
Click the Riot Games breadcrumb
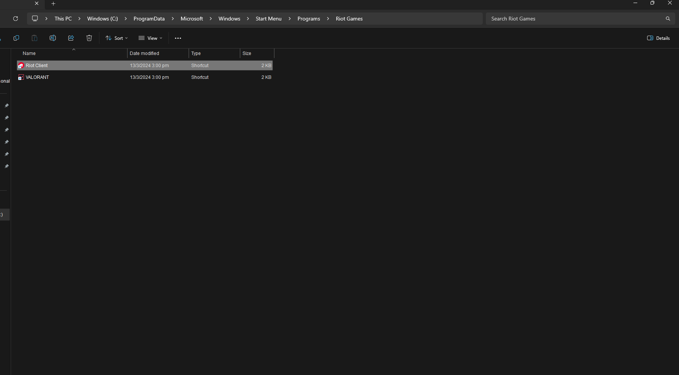coord(349,19)
